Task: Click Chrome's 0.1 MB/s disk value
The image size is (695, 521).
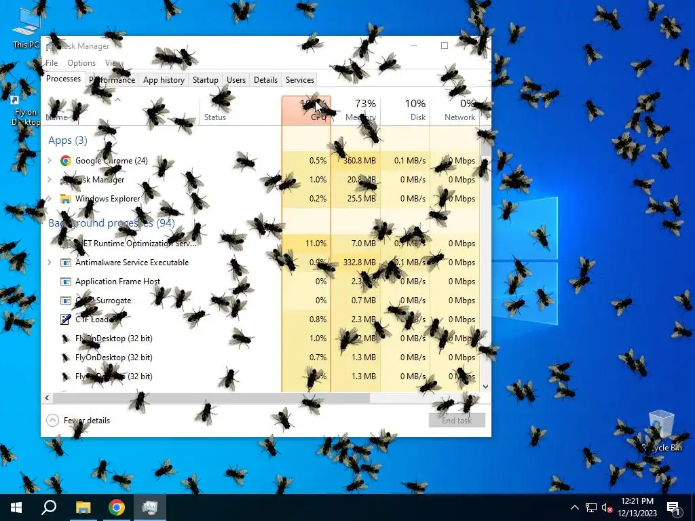Action: coord(405,161)
